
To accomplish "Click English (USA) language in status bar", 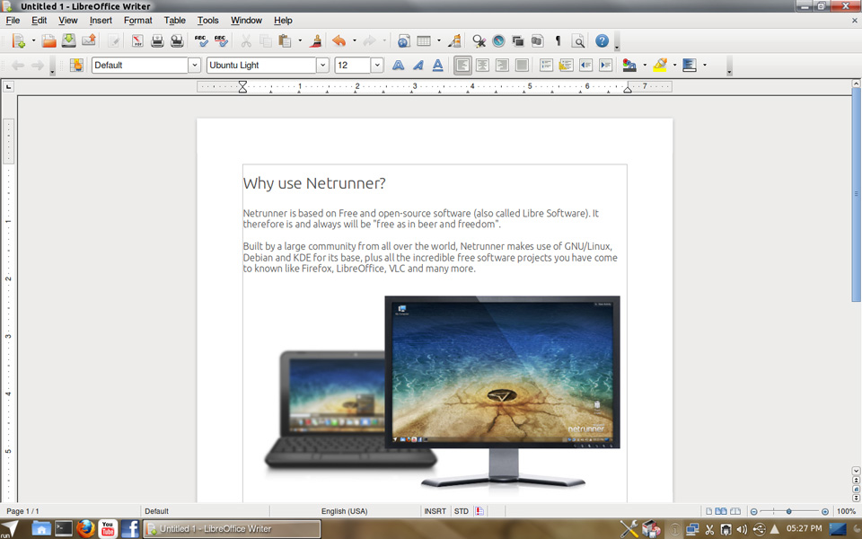I will [x=344, y=511].
